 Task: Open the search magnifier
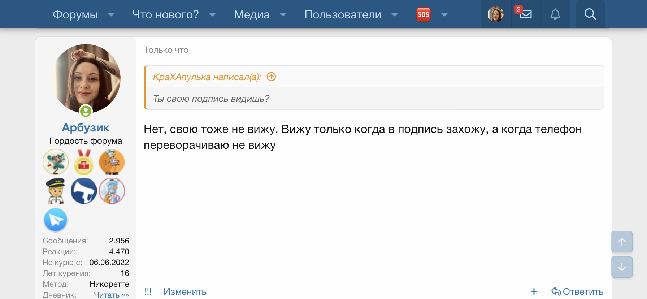(590, 14)
